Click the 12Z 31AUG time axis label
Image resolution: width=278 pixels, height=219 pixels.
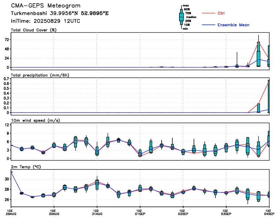coord(97,212)
